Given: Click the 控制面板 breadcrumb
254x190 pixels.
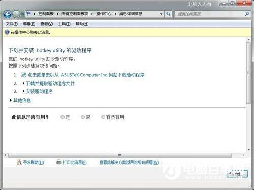Looking at the screenshot, I should pyautogui.click(x=46, y=14).
